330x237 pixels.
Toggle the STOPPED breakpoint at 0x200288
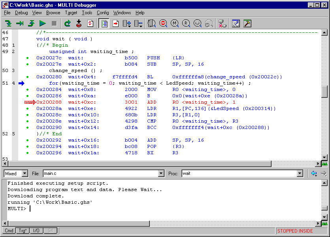29,102
